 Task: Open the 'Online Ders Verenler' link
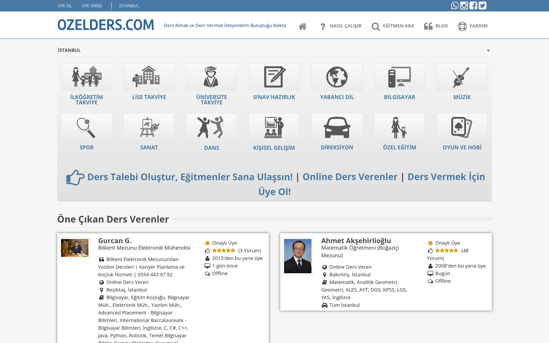click(x=350, y=177)
